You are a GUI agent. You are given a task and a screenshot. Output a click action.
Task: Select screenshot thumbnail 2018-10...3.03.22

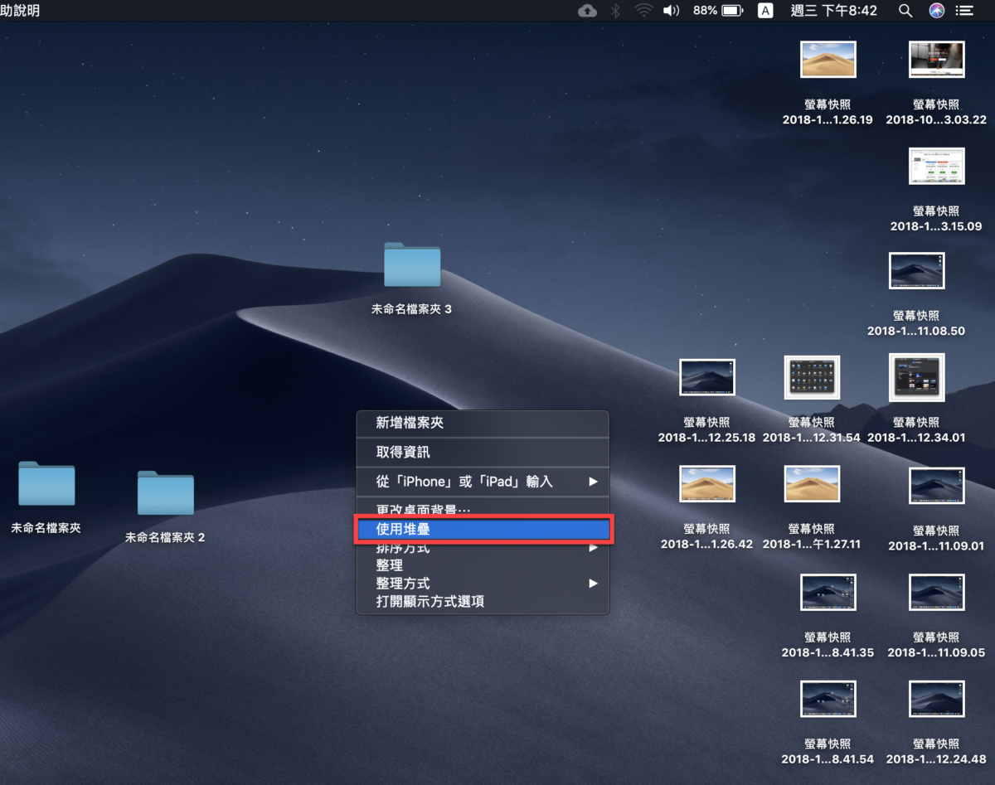tap(937, 60)
